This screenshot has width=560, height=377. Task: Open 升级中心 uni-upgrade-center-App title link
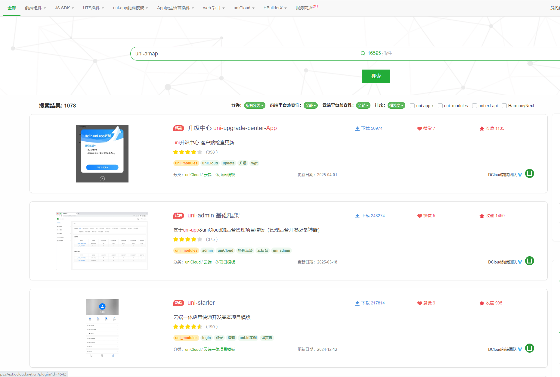coord(232,128)
